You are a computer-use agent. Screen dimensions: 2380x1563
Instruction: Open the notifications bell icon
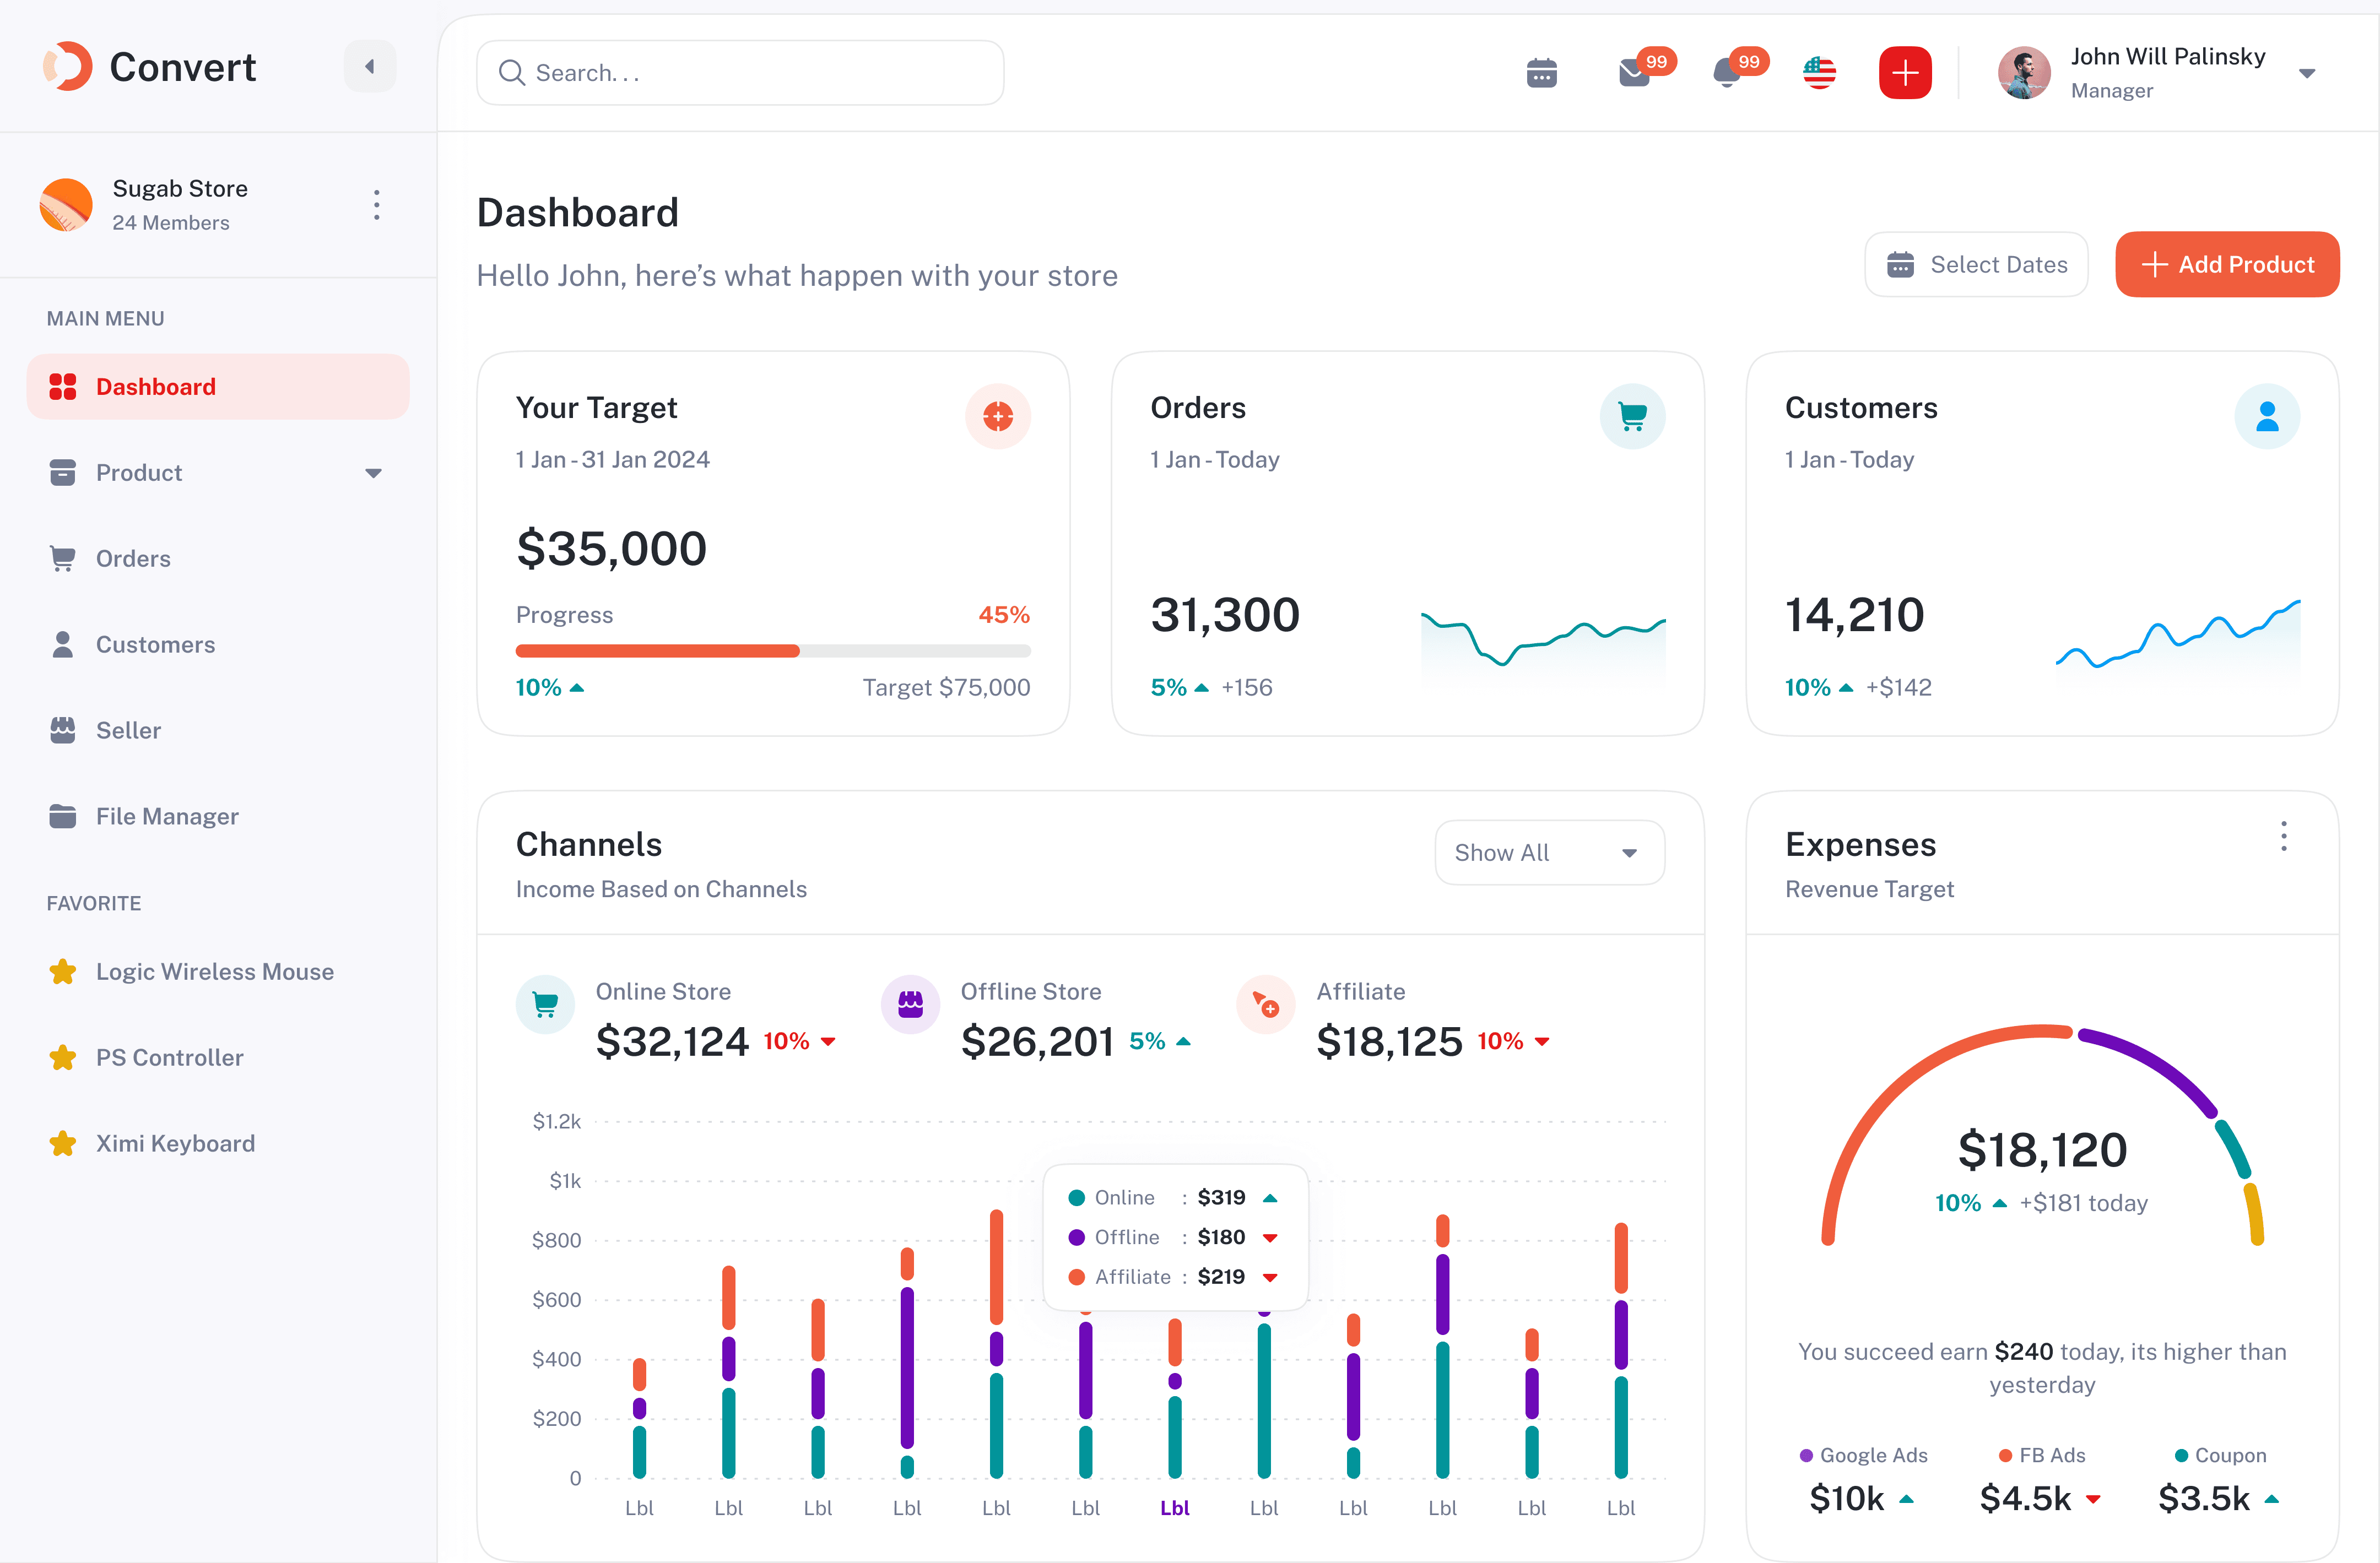click(x=1726, y=73)
